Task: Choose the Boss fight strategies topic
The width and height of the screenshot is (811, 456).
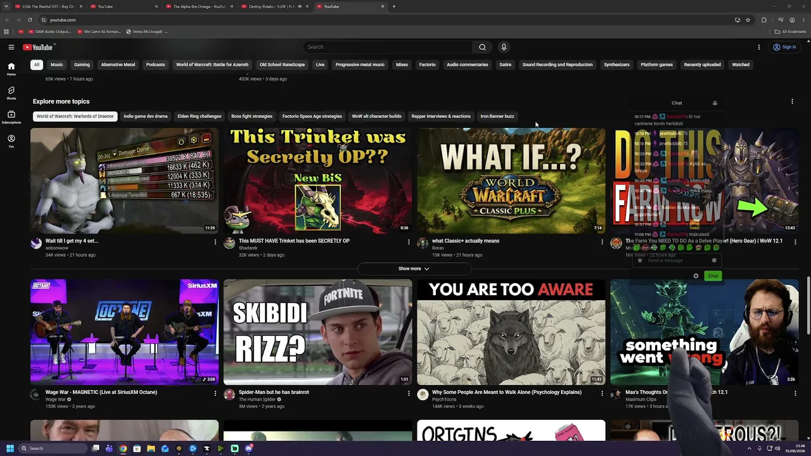Action: (x=252, y=117)
